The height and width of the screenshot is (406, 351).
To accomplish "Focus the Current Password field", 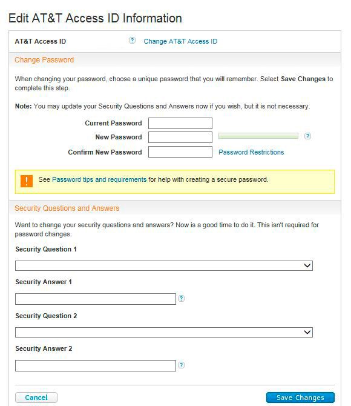I will (180, 123).
